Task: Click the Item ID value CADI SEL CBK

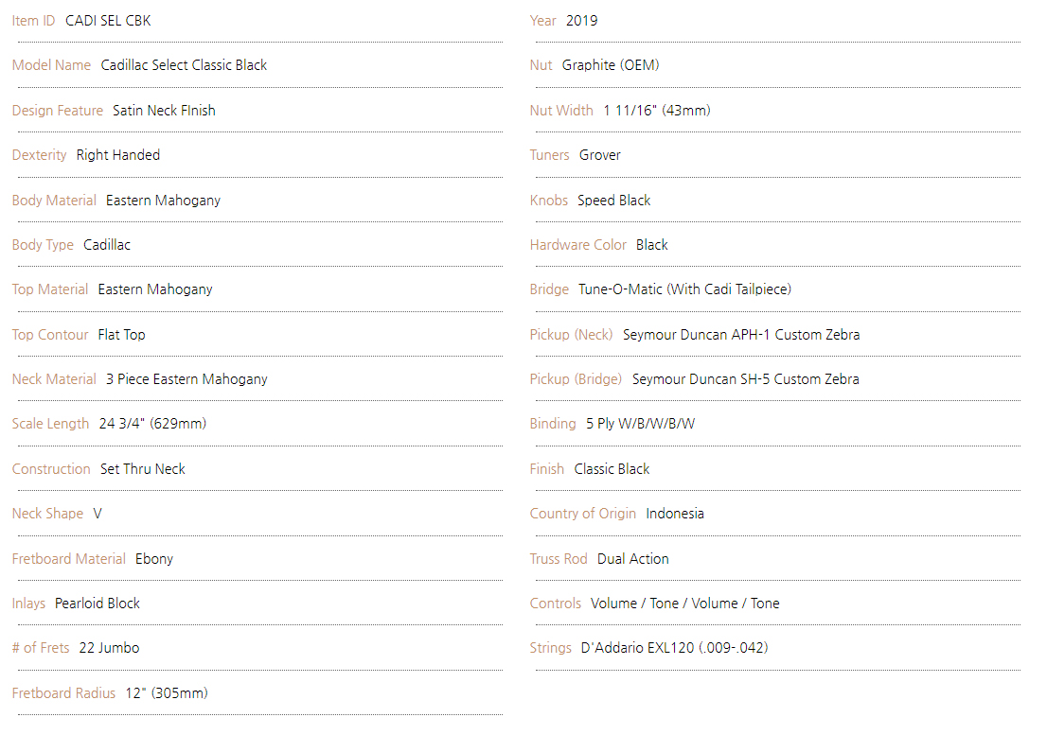Action: tap(108, 21)
